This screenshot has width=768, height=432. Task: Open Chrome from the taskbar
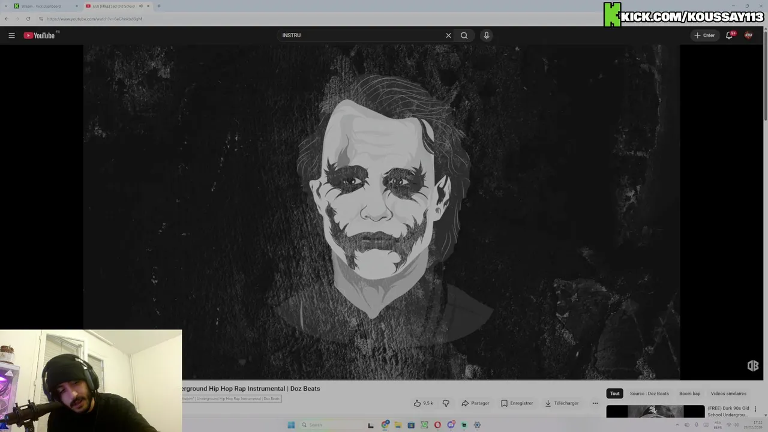tap(385, 425)
